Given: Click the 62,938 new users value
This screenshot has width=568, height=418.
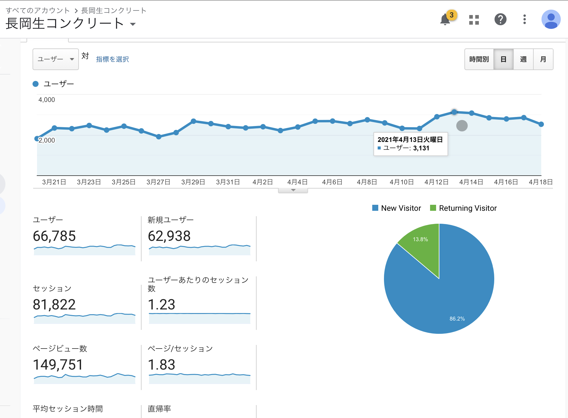Looking at the screenshot, I should point(169,236).
